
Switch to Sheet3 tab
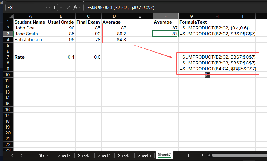point(84,155)
